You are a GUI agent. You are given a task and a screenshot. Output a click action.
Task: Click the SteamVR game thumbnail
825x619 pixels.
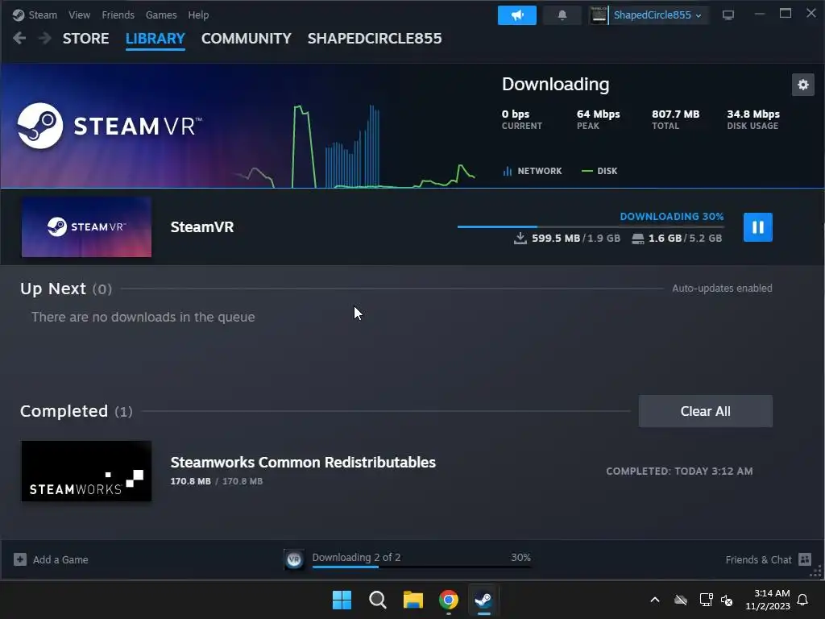[86, 226]
